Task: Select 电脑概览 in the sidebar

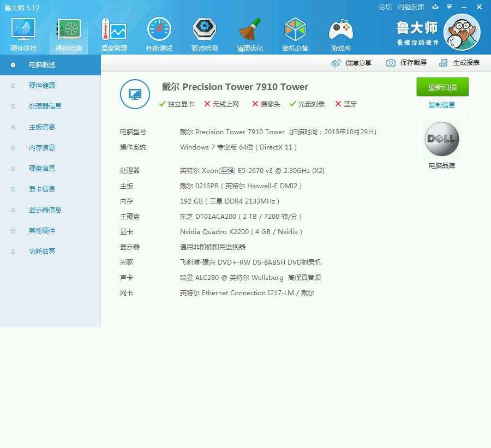Action: [x=50, y=65]
